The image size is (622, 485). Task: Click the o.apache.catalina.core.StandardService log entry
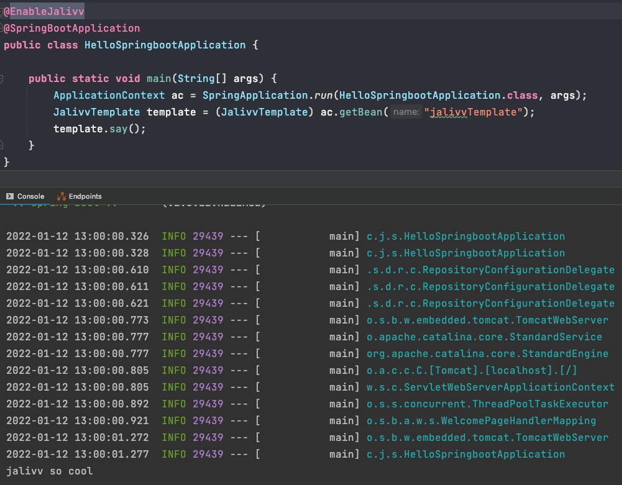pyautogui.click(x=484, y=337)
